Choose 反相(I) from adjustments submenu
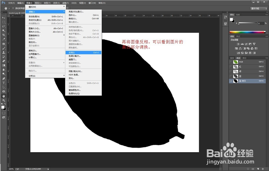This screenshot has width=269, height=171. pos(84,53)
